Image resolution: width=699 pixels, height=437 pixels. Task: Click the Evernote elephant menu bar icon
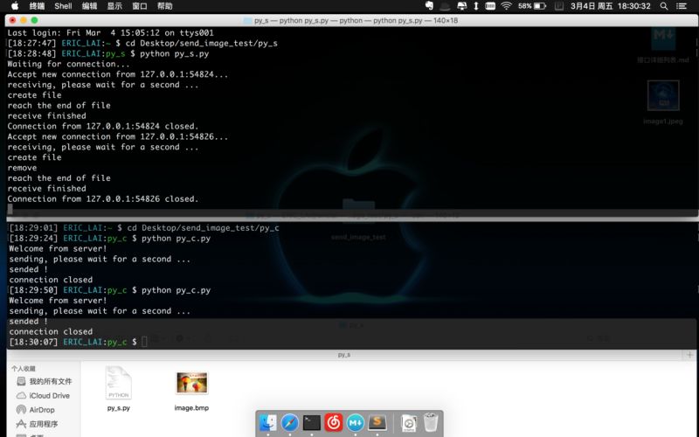point(429,6)
